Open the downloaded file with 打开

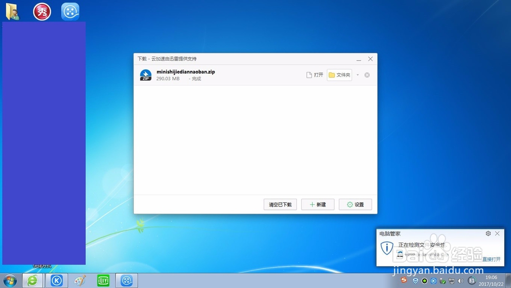(x=315, y=75)
